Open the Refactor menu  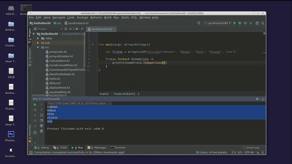point(96,17)
